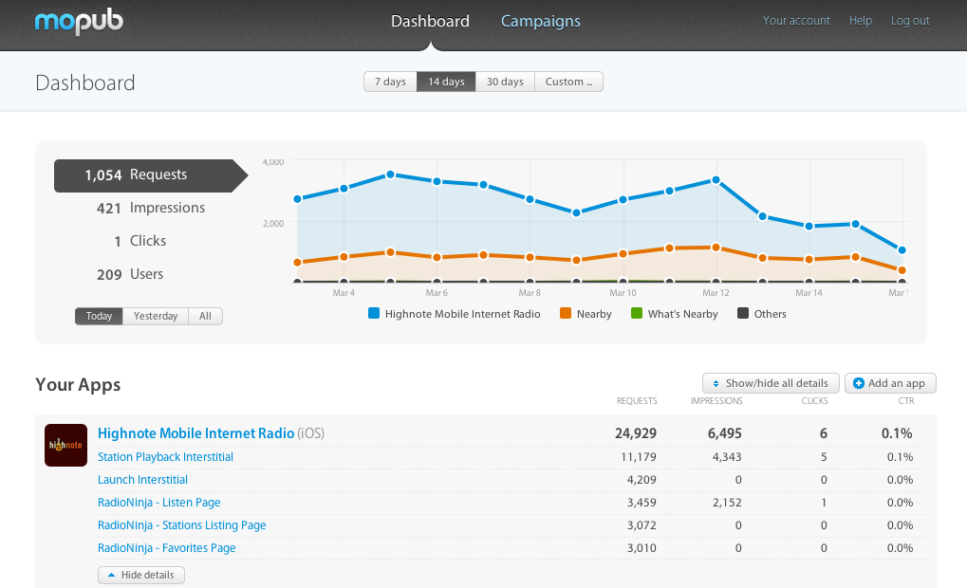Click the Highnote app thumbnail icon

(x=65, y=445)
